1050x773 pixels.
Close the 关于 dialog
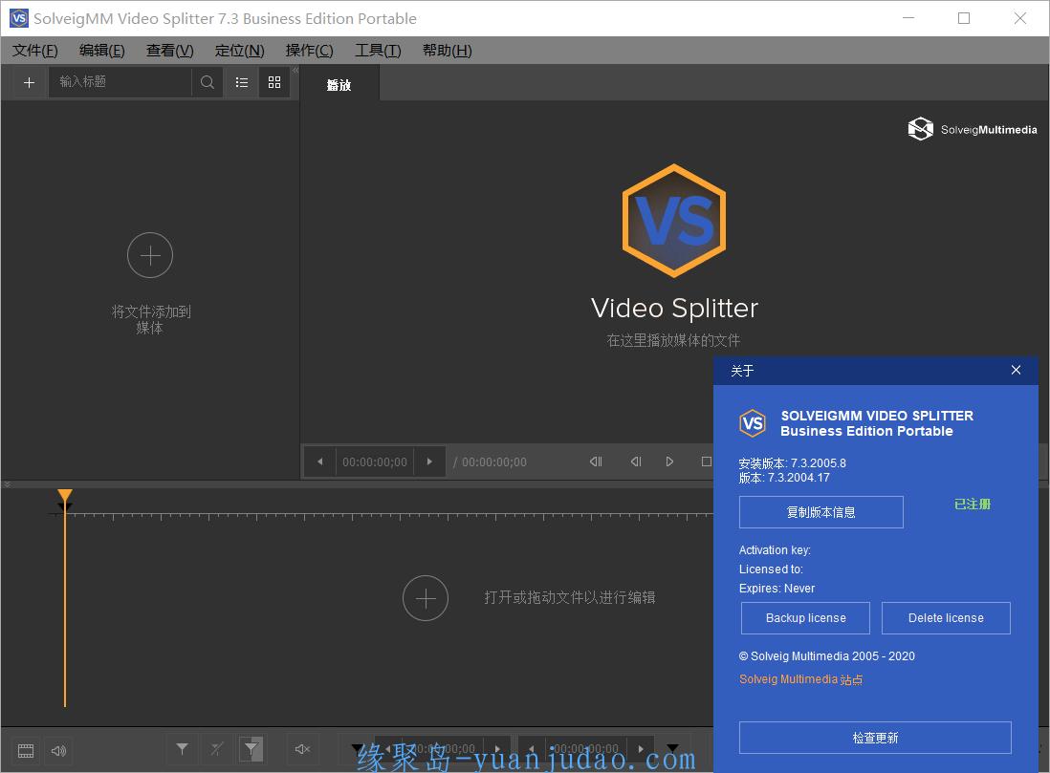pyautogui.click(x=1016, y=370)
